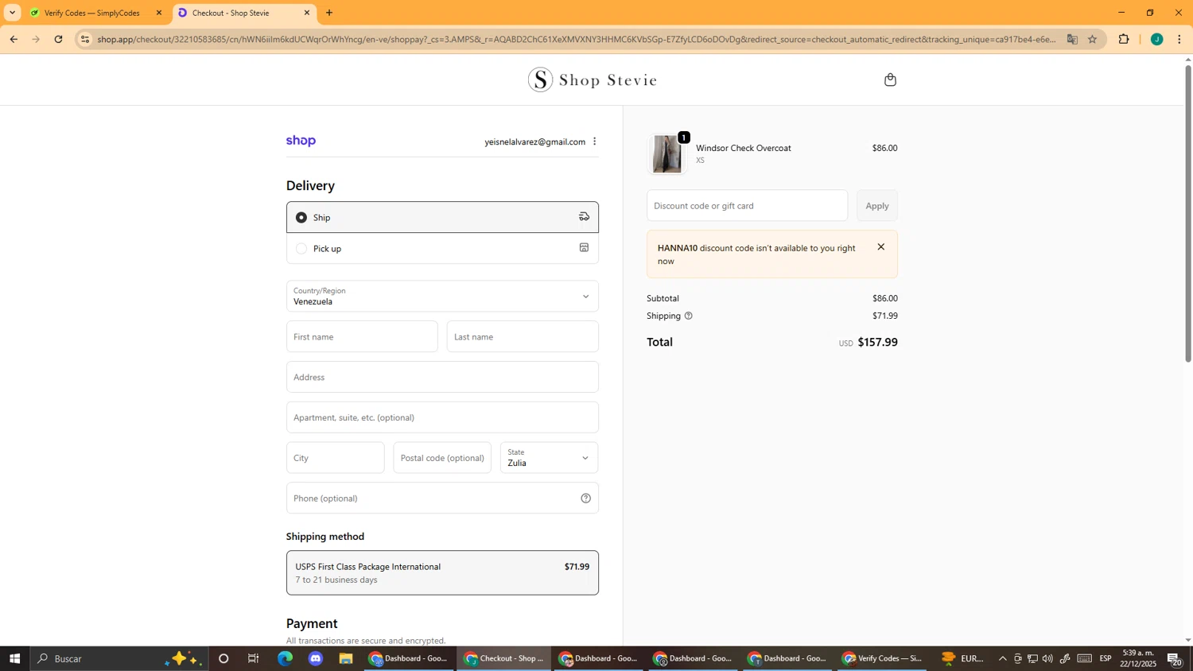This screenshot has height=671, width=1193.
Task: Open Chrome three-dot menu
Action: pos(1179,39)
